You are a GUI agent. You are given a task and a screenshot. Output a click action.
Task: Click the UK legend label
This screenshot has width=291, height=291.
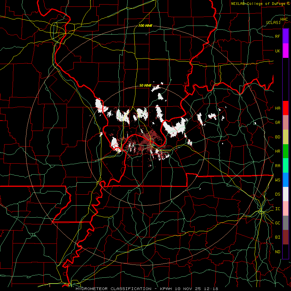278,51
